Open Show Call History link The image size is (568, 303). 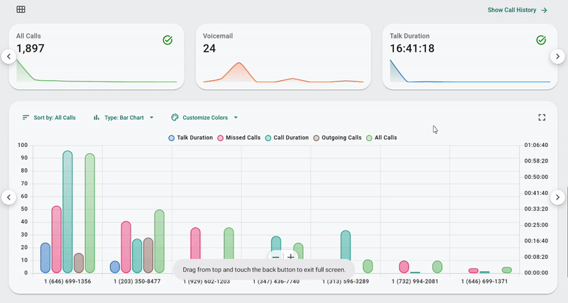pos(518,10)
